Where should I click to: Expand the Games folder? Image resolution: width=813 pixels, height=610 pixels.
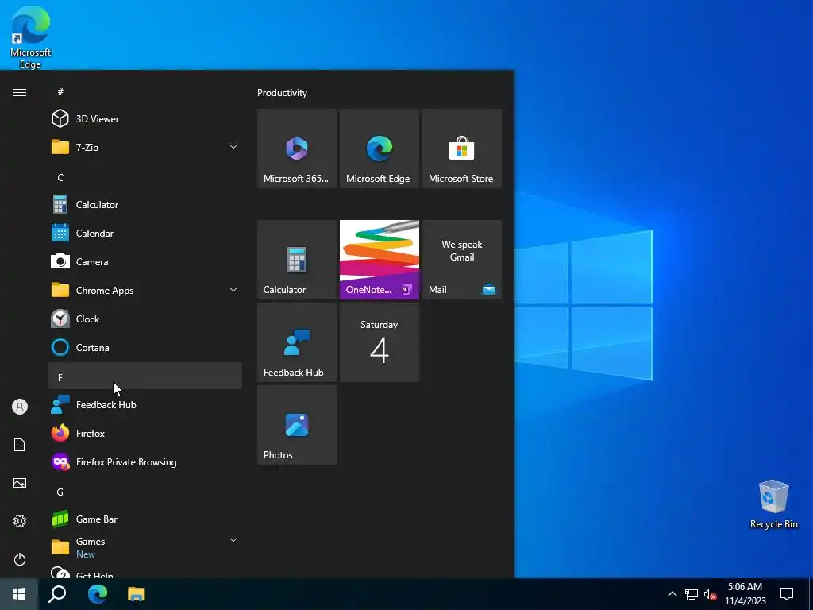(x=145, y=547)
